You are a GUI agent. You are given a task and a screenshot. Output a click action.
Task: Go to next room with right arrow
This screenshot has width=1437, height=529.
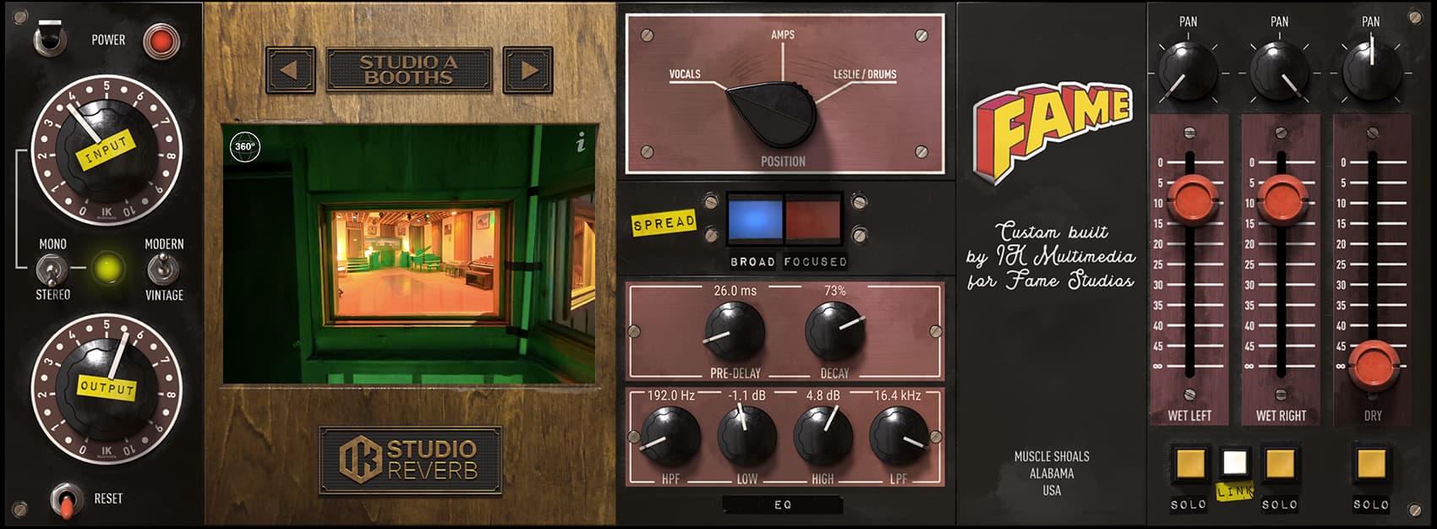[x=528, y=69]
